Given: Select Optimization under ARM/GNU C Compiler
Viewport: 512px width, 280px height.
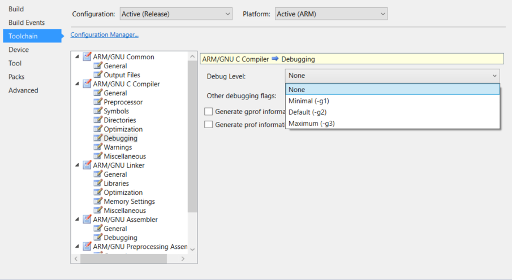Looking at the screenshot, I should tap(123, 129).
